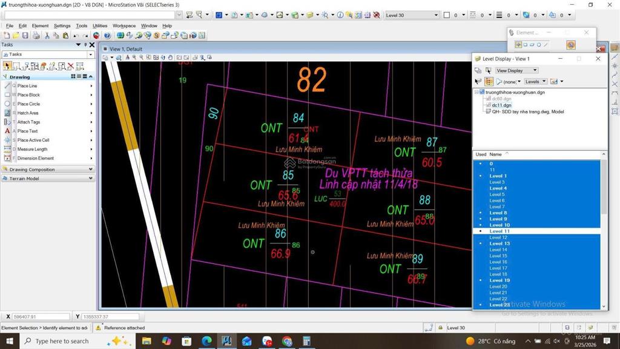Click the red X Delete Element tool
This screenshot has width=620, height=349.
pyautogui.click(x=71, y=66)
